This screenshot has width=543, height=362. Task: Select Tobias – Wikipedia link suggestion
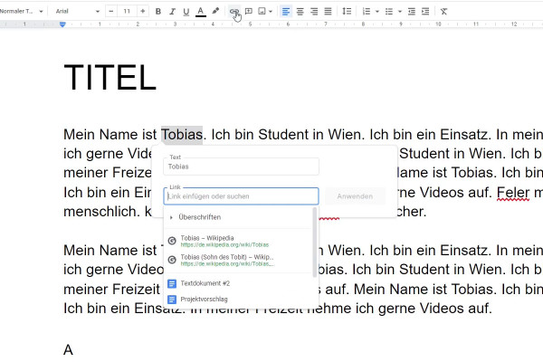(x=238, y=241)
